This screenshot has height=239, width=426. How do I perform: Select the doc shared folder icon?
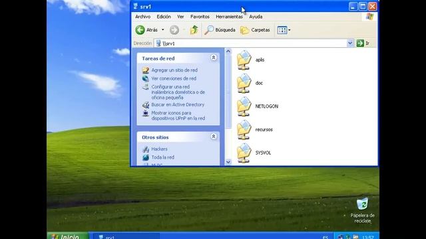pyautogui.click(x=244, y=83)
